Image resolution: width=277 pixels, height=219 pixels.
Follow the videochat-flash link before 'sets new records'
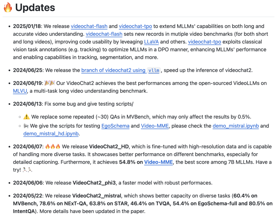[x=104, y=34]
